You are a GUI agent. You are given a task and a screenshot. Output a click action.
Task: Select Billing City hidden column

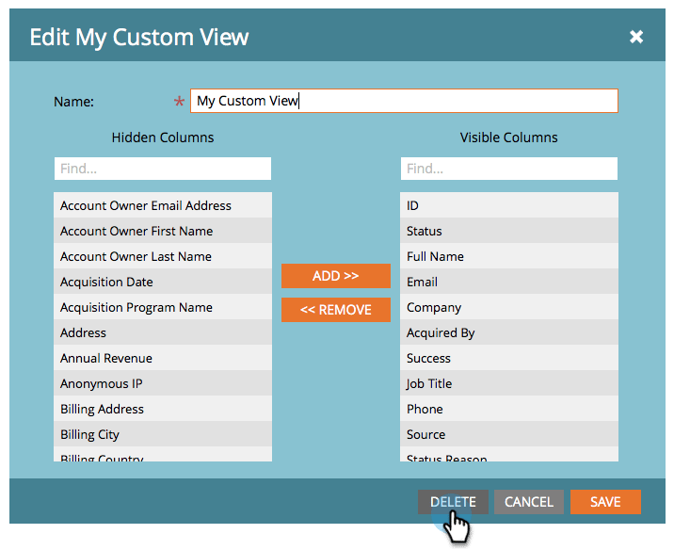163,433
